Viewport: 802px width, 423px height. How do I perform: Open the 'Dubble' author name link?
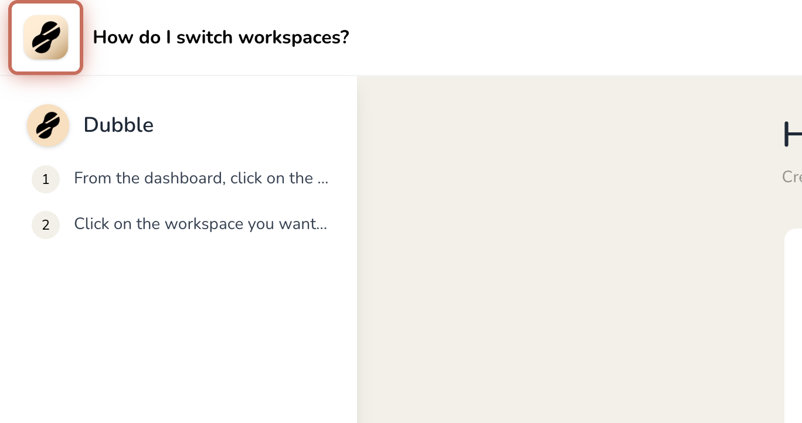pyautogui.click(x=118, y=125)
